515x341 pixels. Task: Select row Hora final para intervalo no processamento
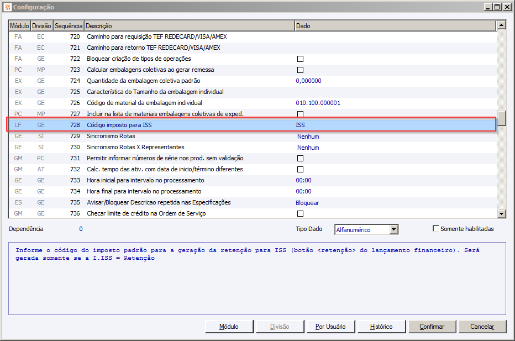(252, 191)
